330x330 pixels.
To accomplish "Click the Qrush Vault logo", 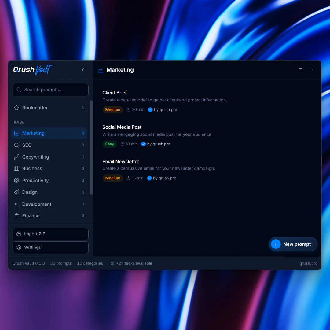I will 34,70.
